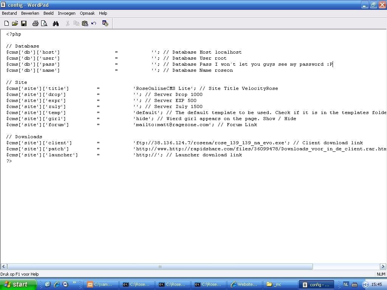Place cursor at end of Database Pass line
387x290 pixels.
pyautogui.click(x=333, y=65)
